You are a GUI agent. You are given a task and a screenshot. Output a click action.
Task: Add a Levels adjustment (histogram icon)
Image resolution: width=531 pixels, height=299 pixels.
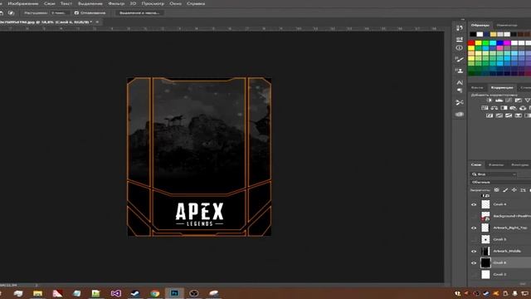pyautogui.click(x=499, y=100)
